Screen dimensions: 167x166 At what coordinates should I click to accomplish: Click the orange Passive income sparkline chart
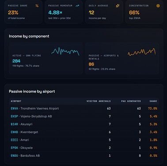tap(142, 52)
